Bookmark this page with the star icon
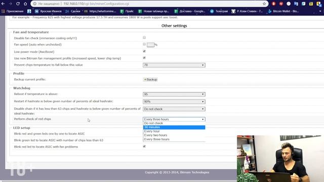The height and width of the screenshot is (182, 324). tap(264, 4)
